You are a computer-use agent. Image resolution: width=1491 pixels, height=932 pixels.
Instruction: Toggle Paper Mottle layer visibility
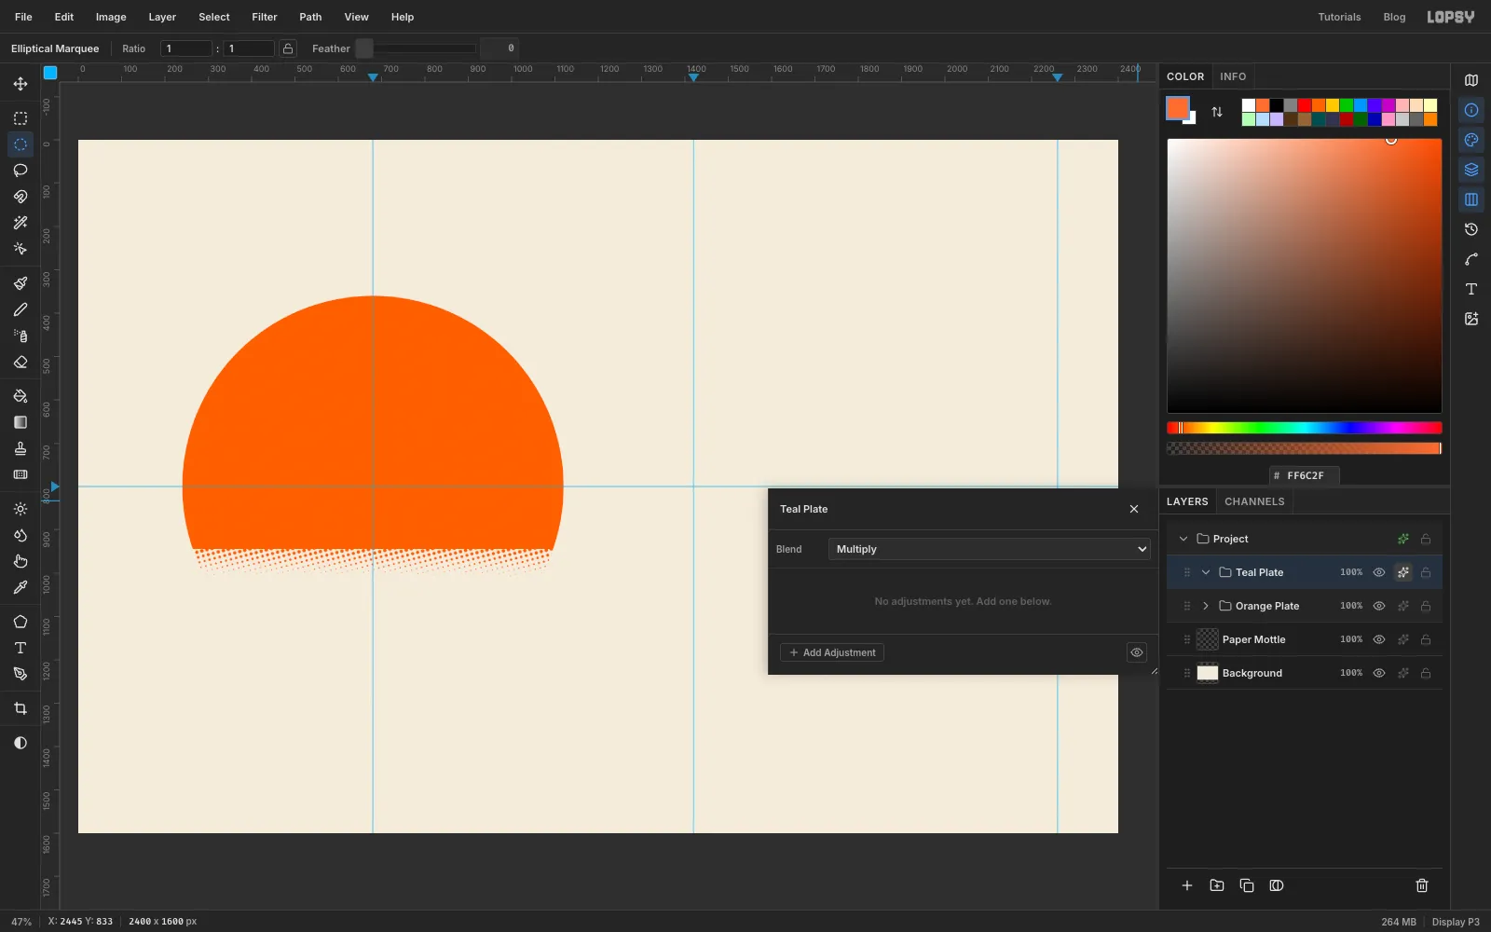coord(1379,639)
